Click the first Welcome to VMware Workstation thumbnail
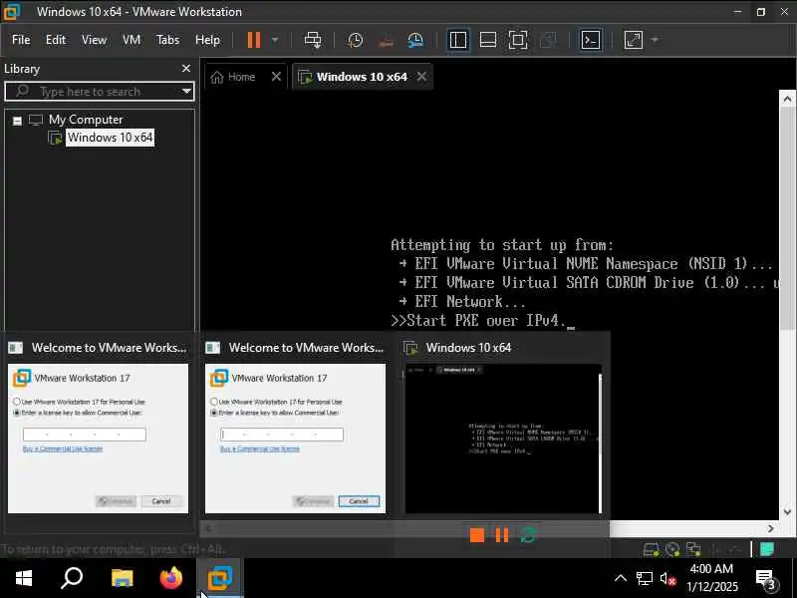This screenshot has height=598, width=797. point(98,438)
